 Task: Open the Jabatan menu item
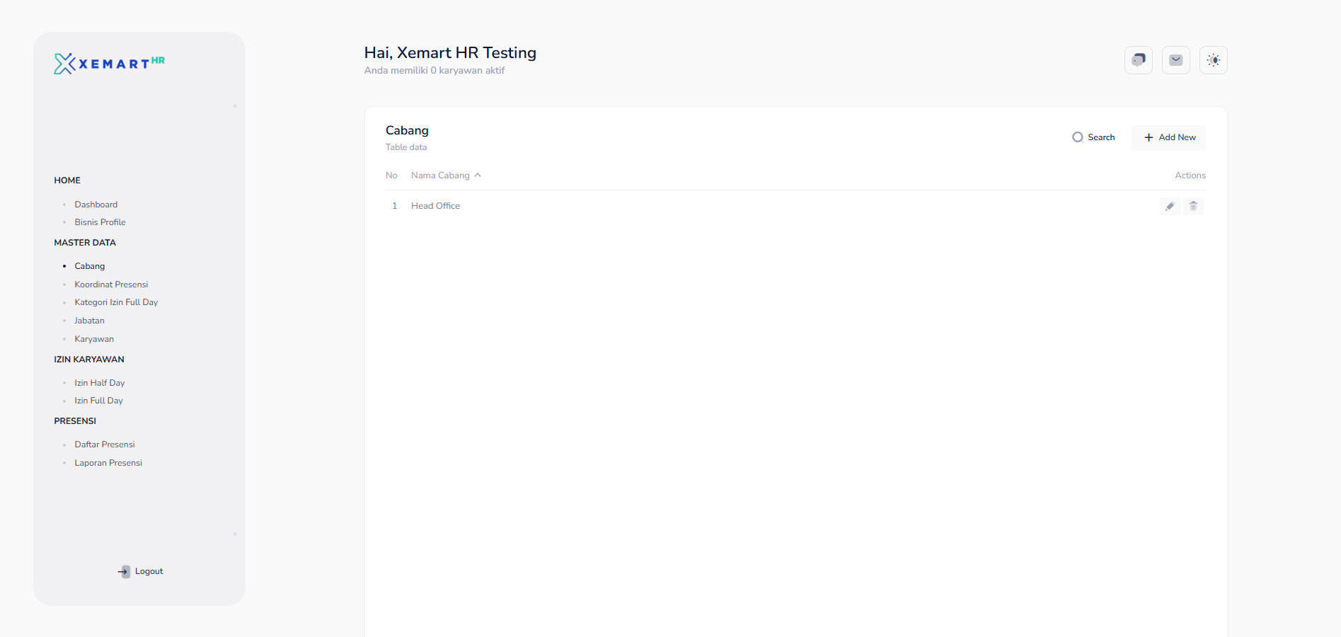(89, 321)
